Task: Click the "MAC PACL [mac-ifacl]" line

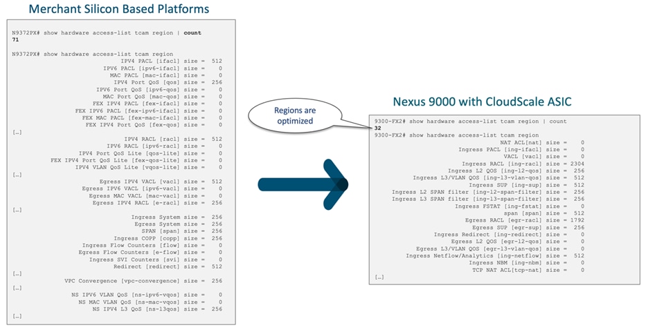Action: point(166,75)
